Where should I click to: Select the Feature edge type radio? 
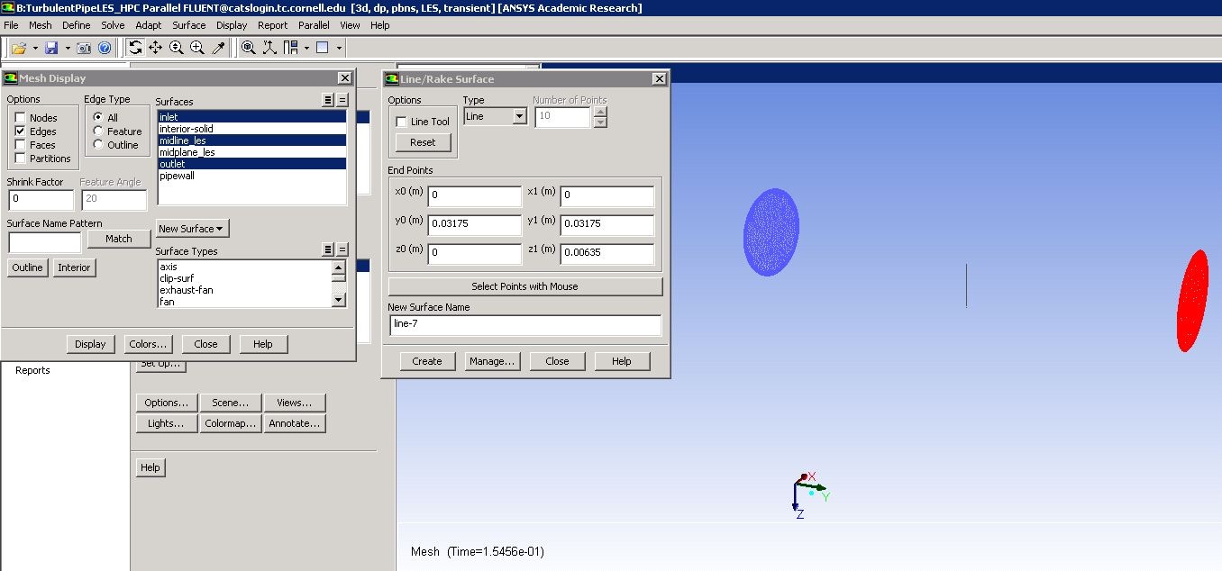tap(97, 131)
